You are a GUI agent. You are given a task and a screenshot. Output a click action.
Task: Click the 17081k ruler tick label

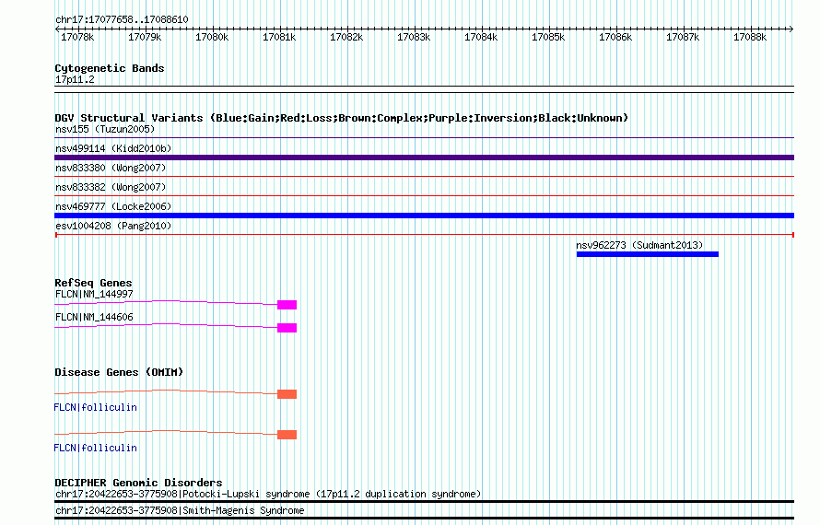(x=279, y=37)
